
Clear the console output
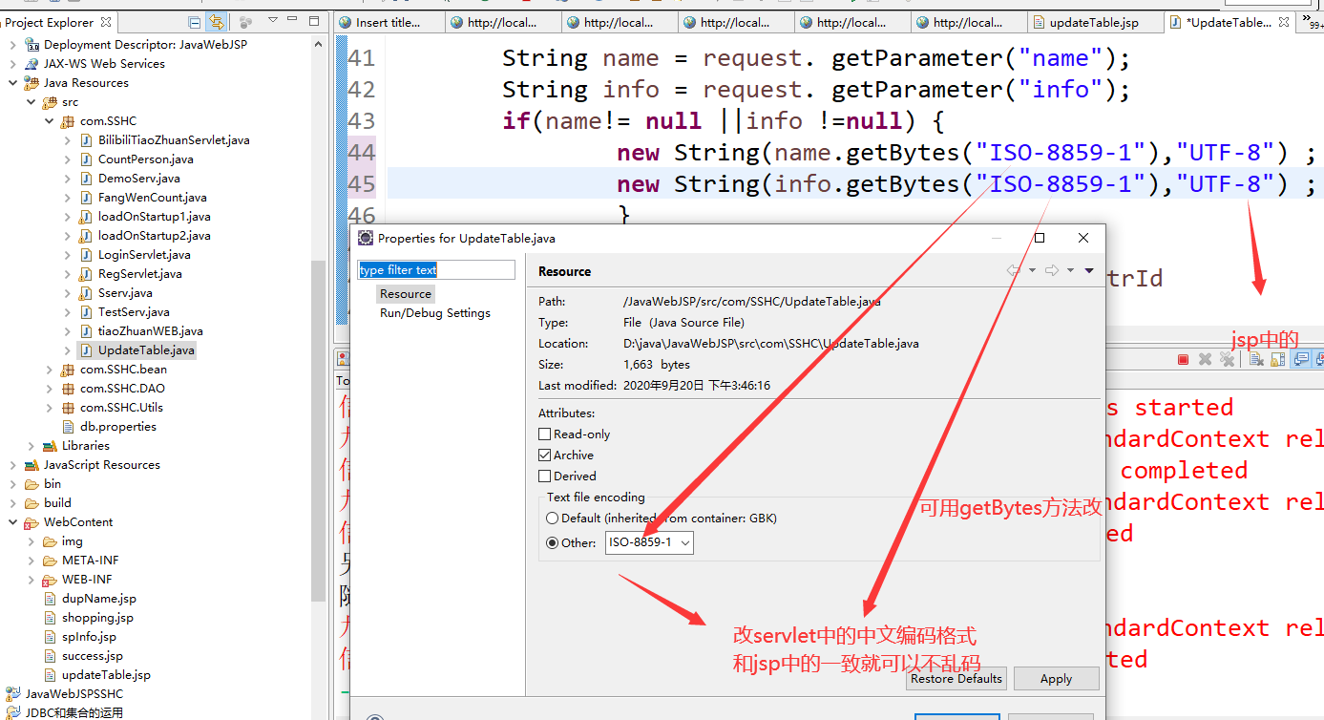(1256, 360)
